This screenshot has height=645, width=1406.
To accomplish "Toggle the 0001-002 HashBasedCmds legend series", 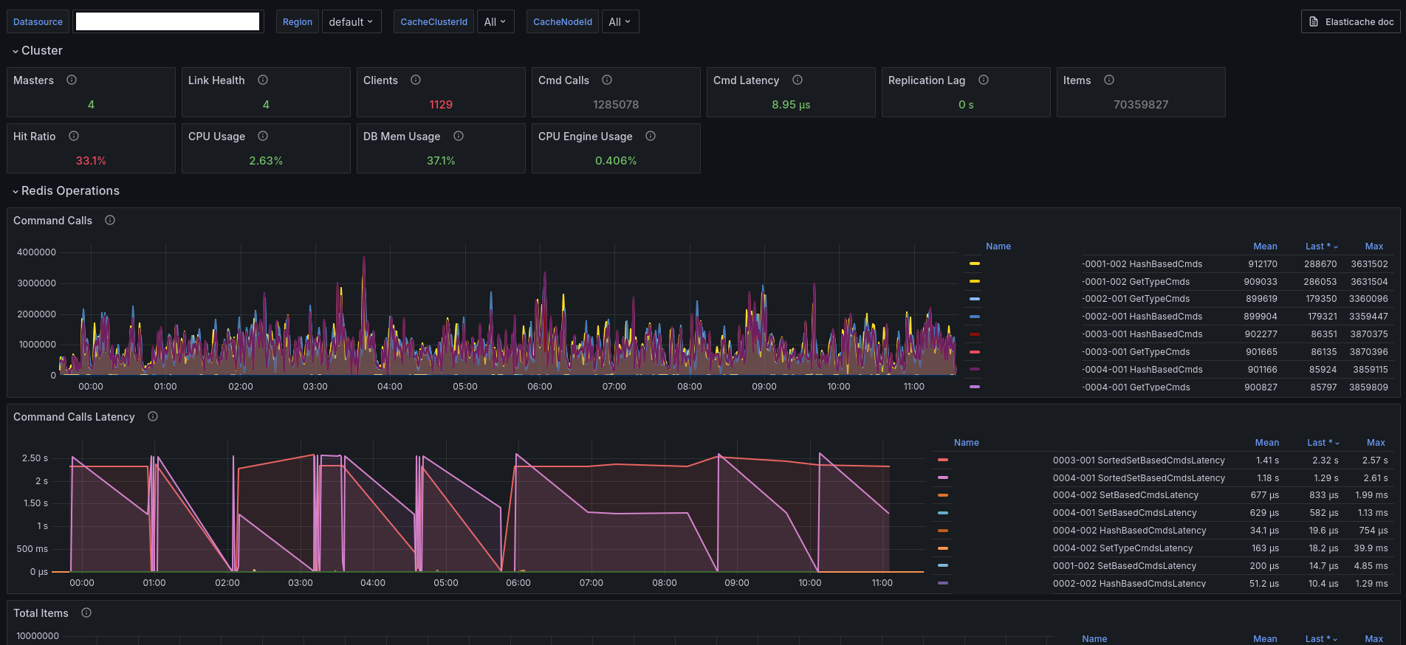I will click(x=1143, y=264).
